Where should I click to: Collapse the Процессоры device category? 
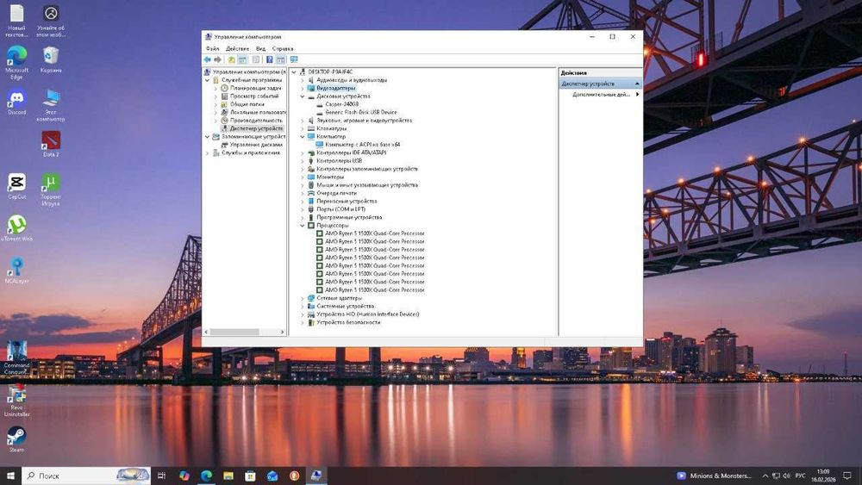point(302,226)
